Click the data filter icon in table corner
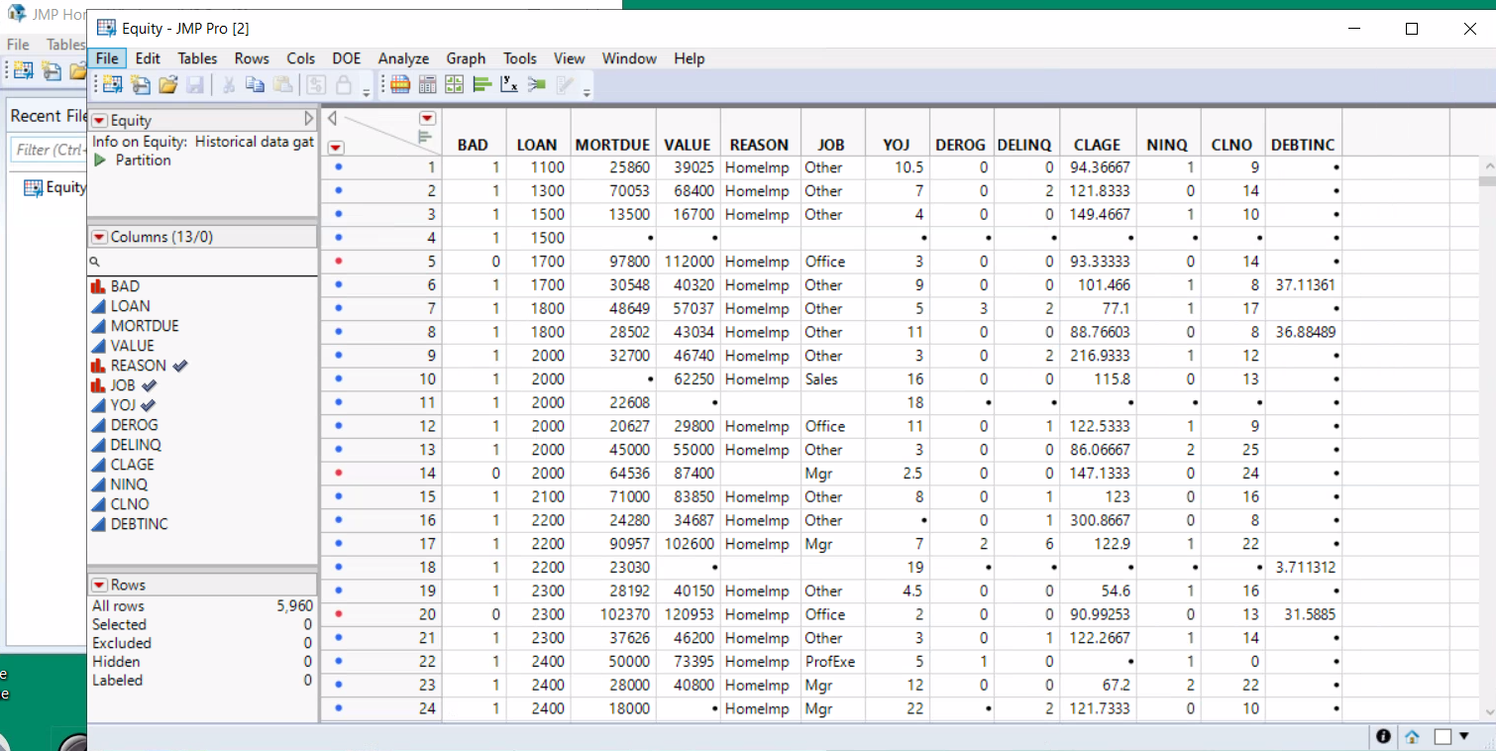Image resolution: width=1496 pixels, height=751 pixels. point(425,137)
